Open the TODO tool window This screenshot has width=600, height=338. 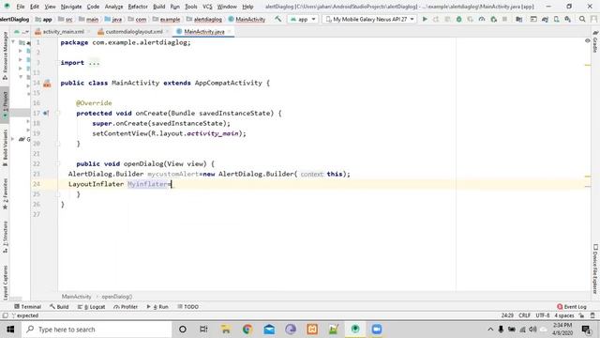(187, 307)
